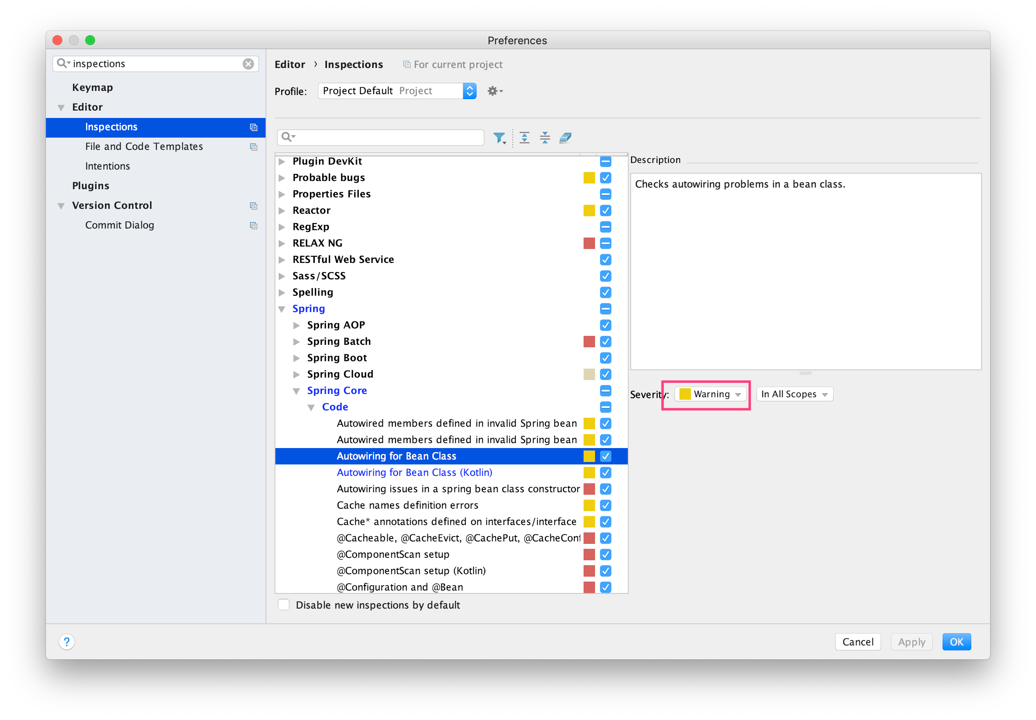
Task: Uncheck the Spelling inspection checkbox
Action: point(606,292)
